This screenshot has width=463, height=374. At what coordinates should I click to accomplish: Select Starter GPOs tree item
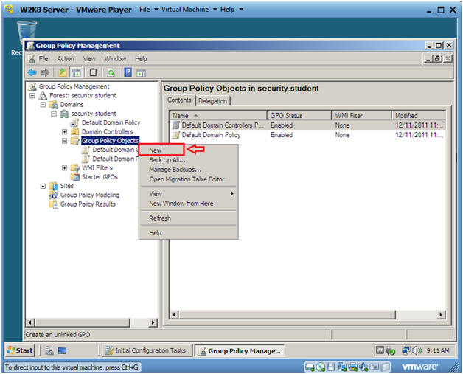pos(100,177)
